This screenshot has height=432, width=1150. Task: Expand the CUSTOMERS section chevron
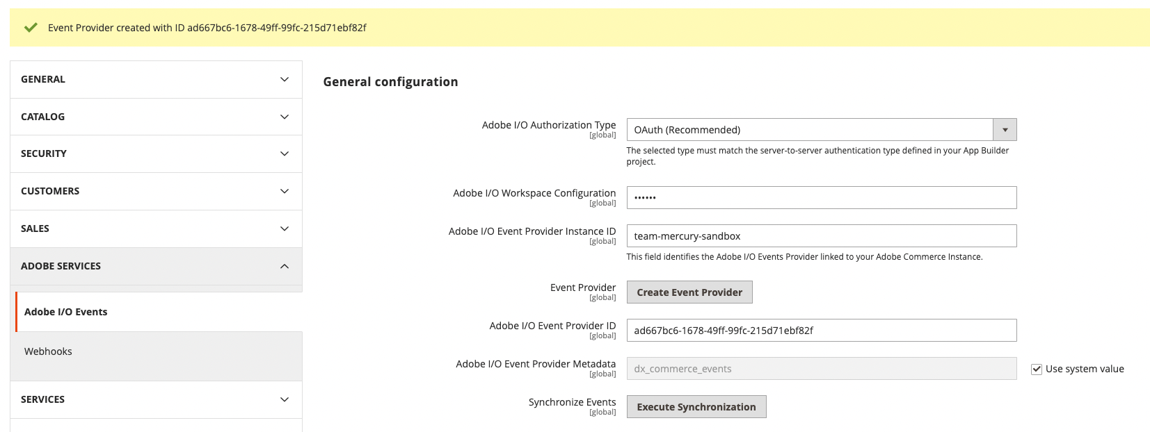(x=285, y=191)
